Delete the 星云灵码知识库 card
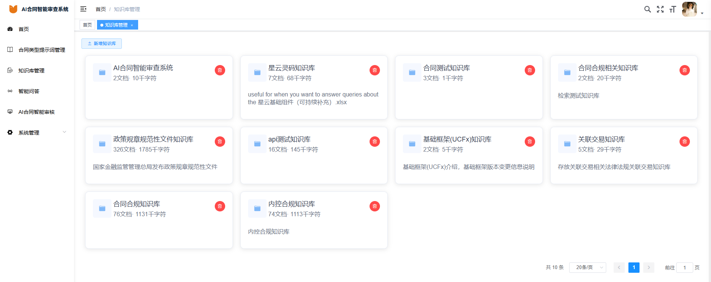Viewport: 711px width, 282px height. click(x=375, y=70)
